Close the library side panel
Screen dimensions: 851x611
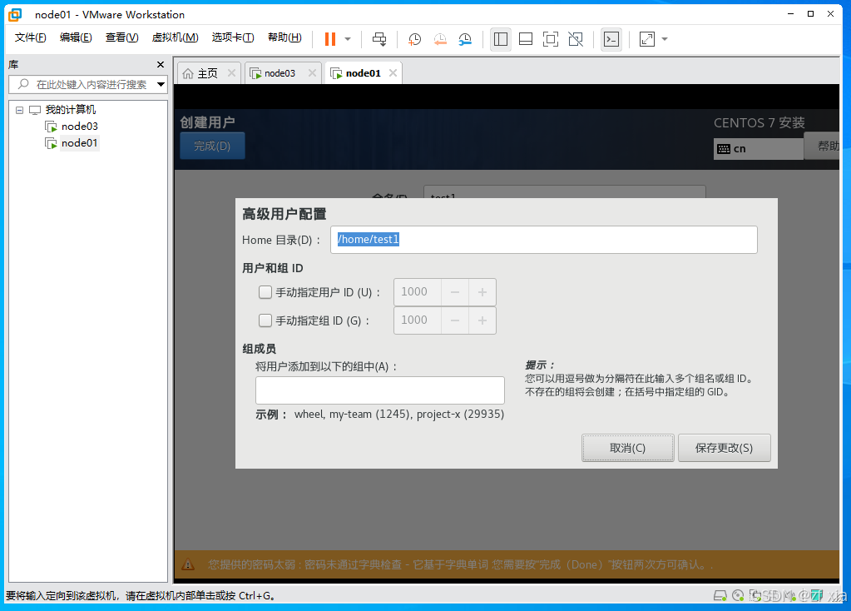pyautogui.click(x=161, y=65)
